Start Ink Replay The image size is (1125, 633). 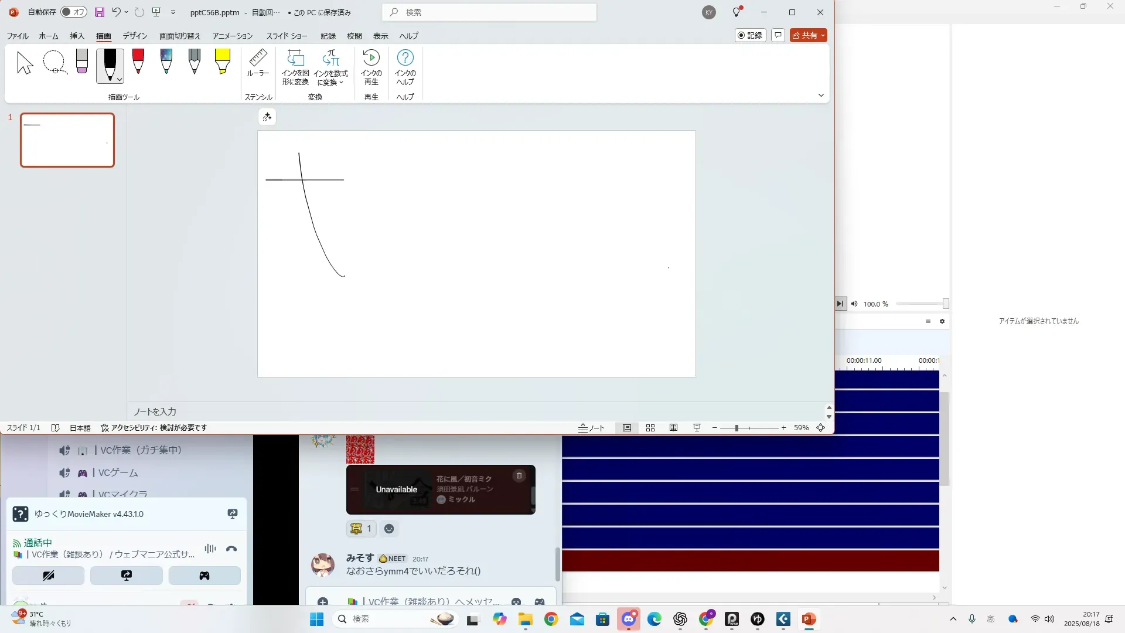(371, 67)
